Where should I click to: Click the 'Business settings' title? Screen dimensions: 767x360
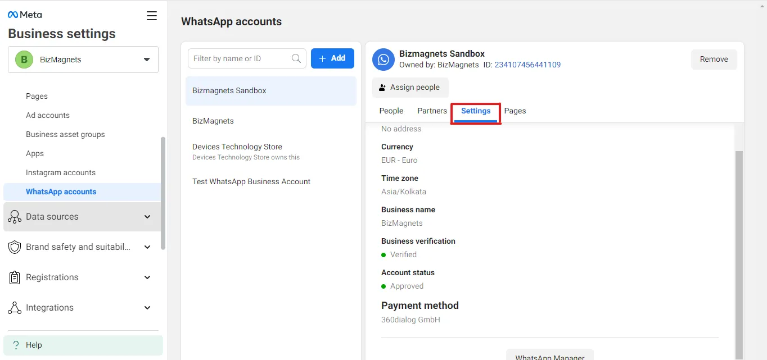click(62, 34)
